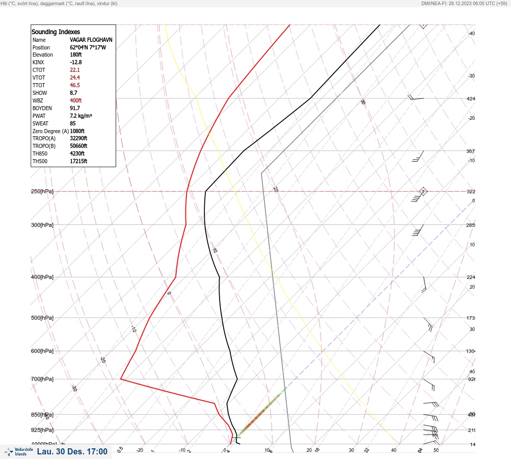The width and height of the screenshot is (511, 459).
Task: Click the KINX value '-12.8'
Action: pos(75,62)
